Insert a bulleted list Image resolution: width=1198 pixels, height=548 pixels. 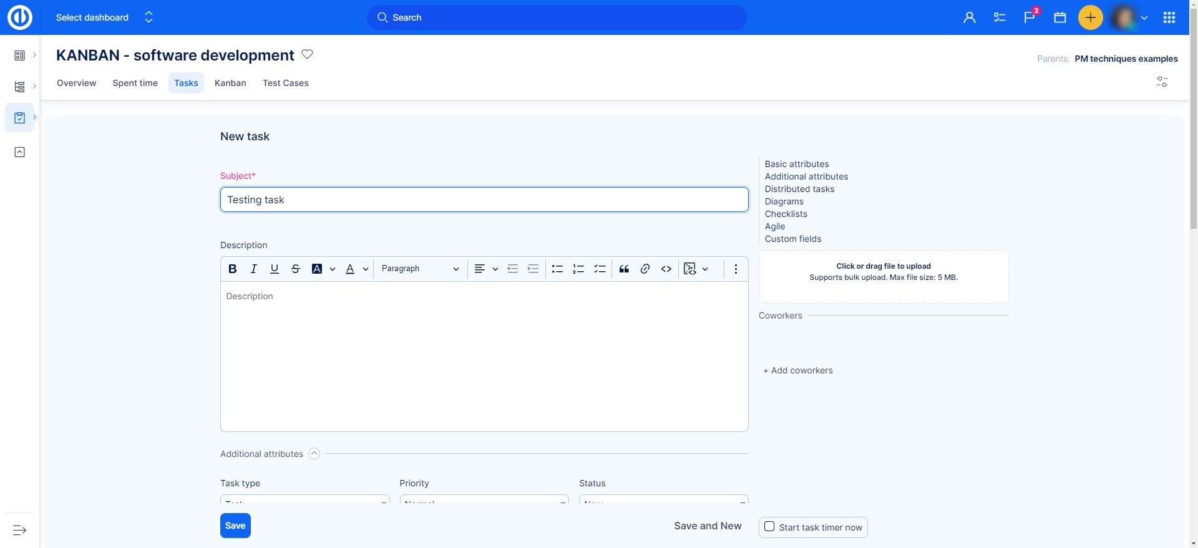(x=557, y=269)
